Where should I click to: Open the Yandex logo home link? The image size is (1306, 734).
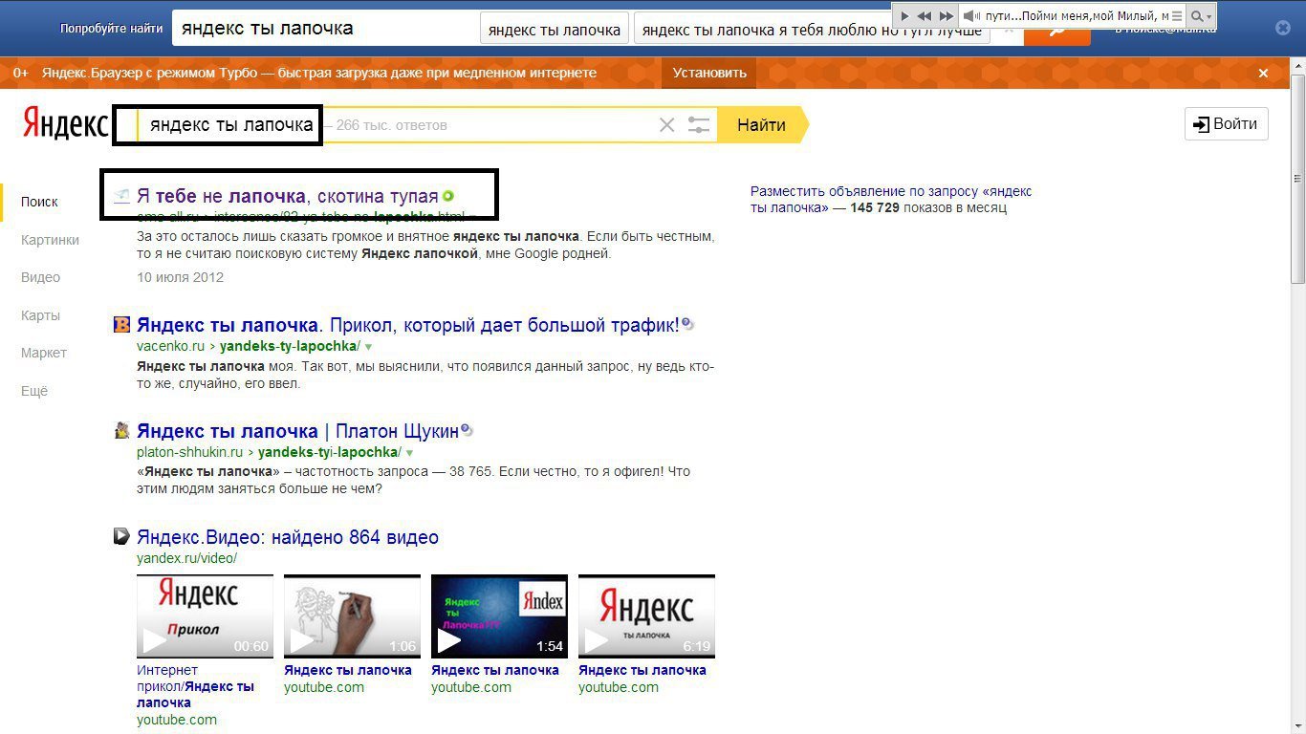65,124
